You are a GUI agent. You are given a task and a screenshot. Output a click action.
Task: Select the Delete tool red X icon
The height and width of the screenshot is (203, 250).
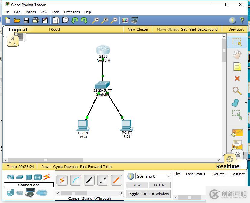(237, 79)
